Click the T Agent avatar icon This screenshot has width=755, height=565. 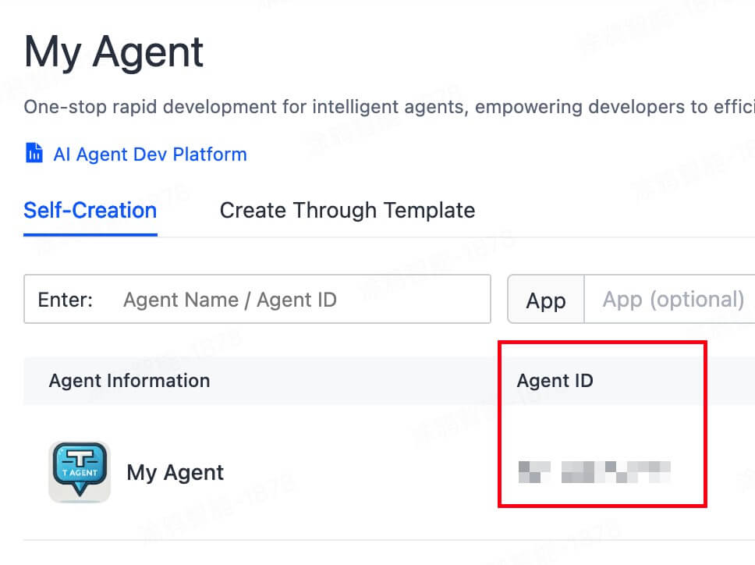tap(80, 472)
